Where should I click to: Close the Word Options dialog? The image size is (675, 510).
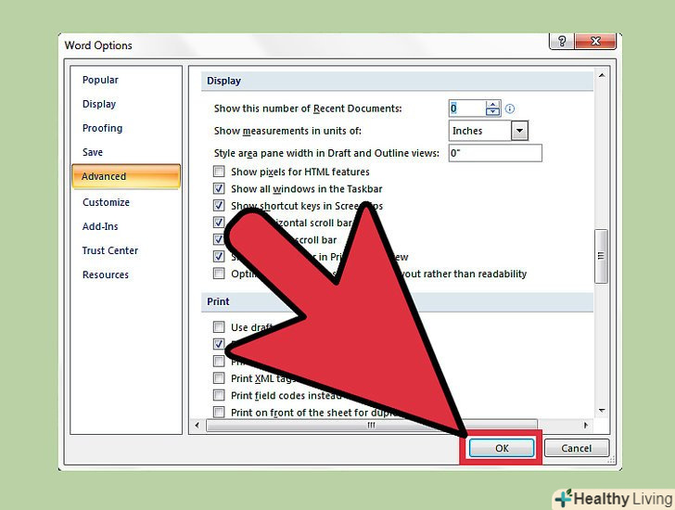(x=595, y=42)
